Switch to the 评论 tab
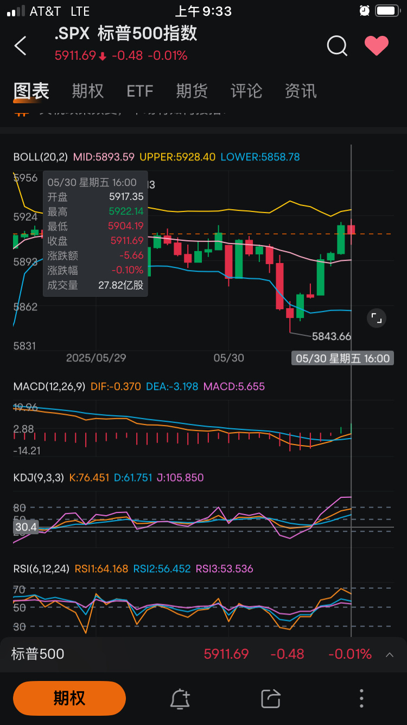 [246, 91]
